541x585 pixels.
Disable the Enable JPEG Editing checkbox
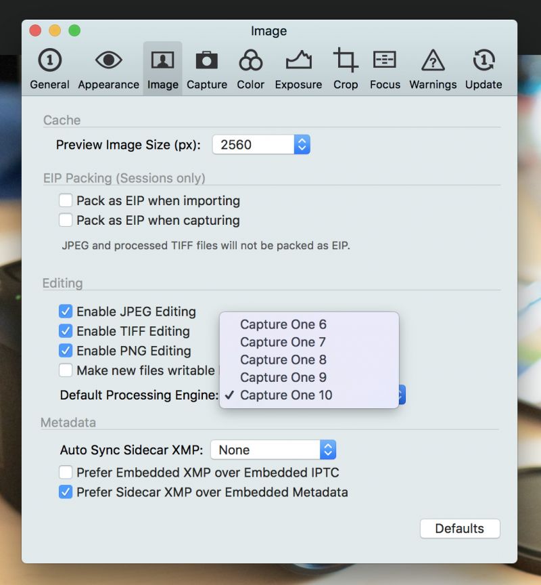[x=66, y=311]
